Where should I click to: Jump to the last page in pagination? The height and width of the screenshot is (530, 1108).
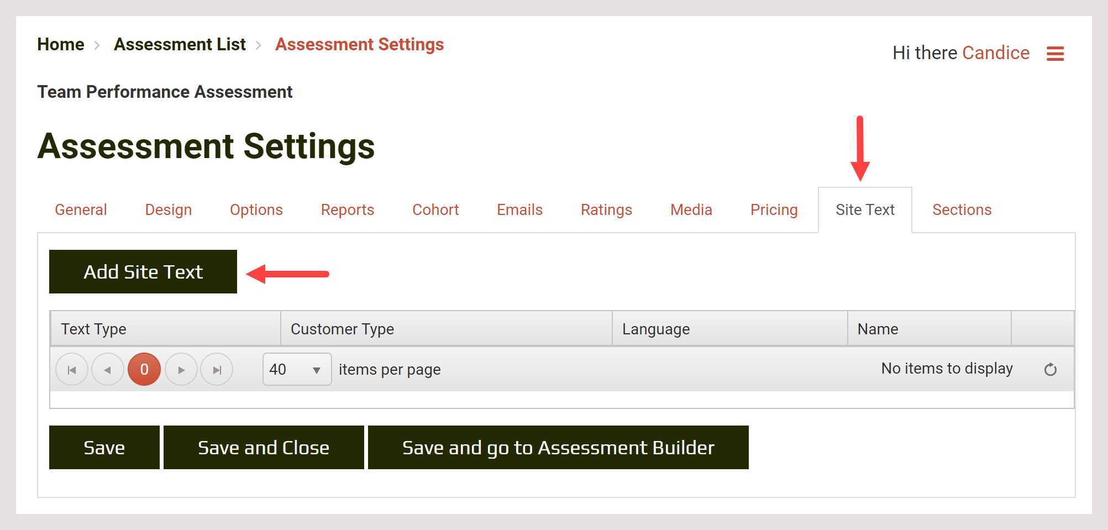tap(217, 369)
